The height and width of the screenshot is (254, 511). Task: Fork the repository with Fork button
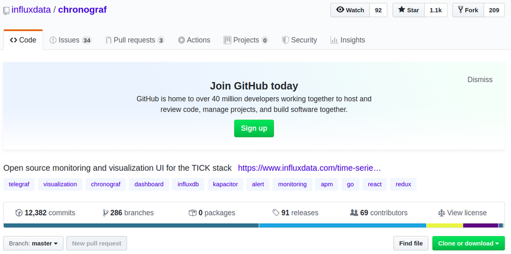pyautogui.click(x=468, y=10)
